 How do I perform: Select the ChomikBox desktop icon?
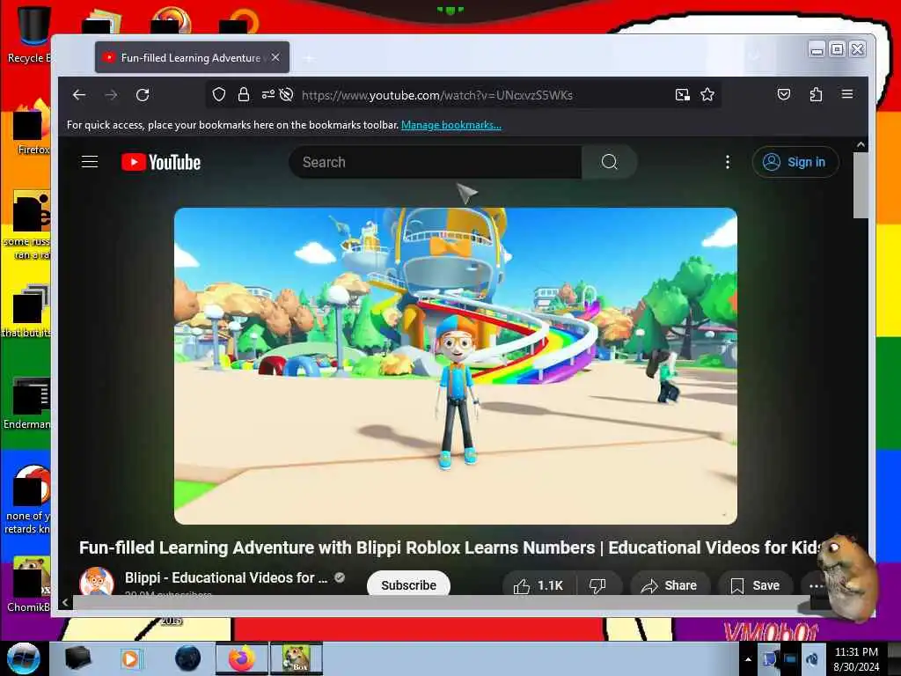30,584
